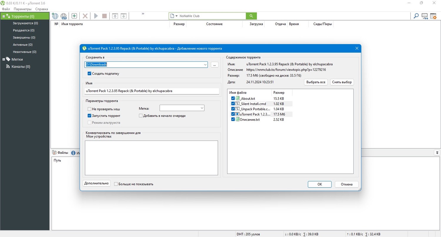
Task: Click the Move Down Queue arrow icon
Action: [x=124, y=16]
